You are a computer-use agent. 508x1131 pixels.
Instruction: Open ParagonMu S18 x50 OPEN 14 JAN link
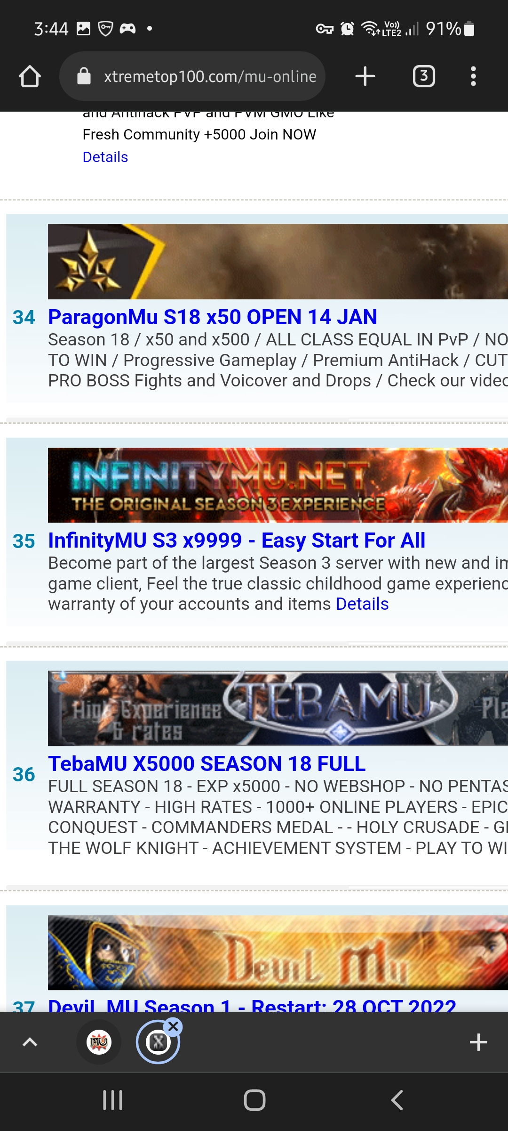(x=213, y=317)
